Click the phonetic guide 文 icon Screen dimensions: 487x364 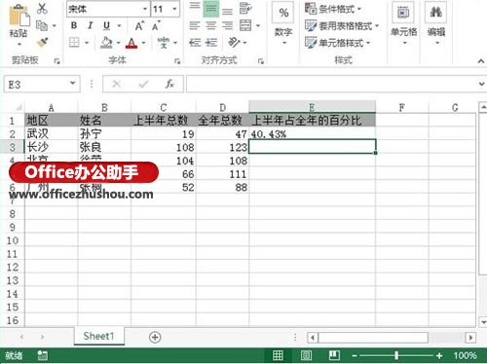164,43
